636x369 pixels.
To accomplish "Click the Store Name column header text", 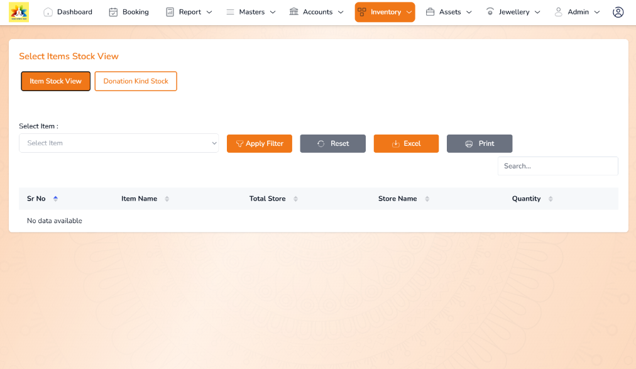I will pos(397,199).
